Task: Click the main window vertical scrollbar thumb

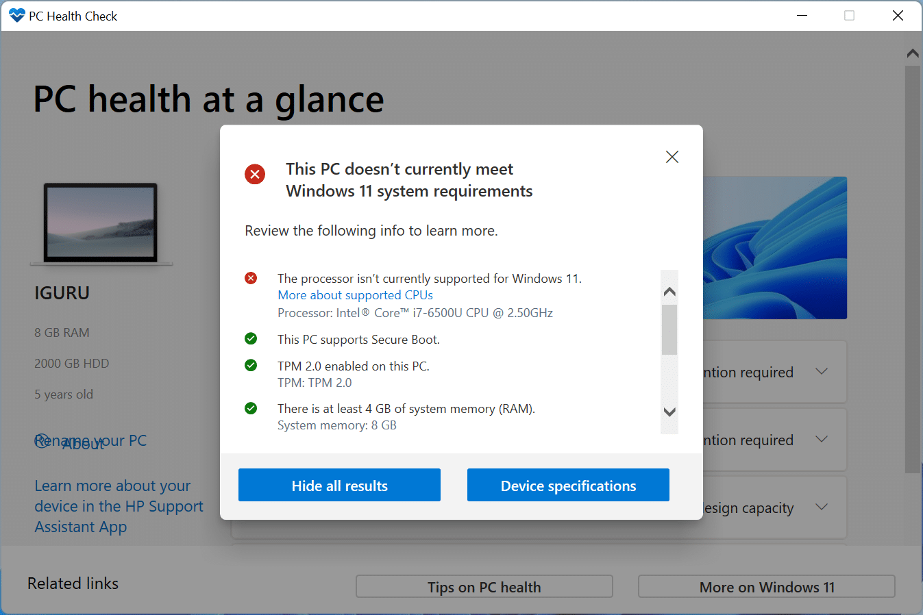Action: click(x=913, y=269)
